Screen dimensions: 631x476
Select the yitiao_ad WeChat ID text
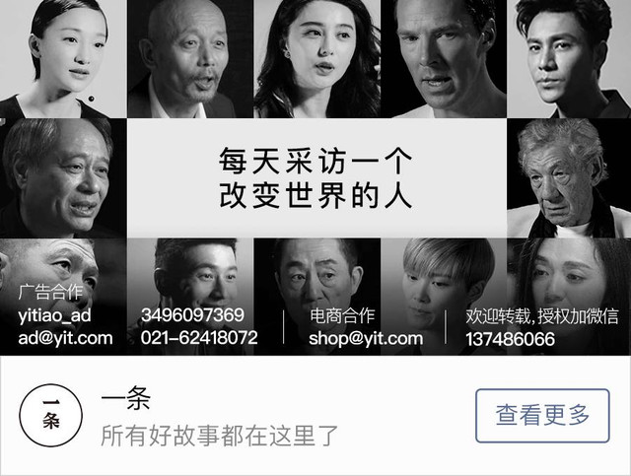point(54,315)
